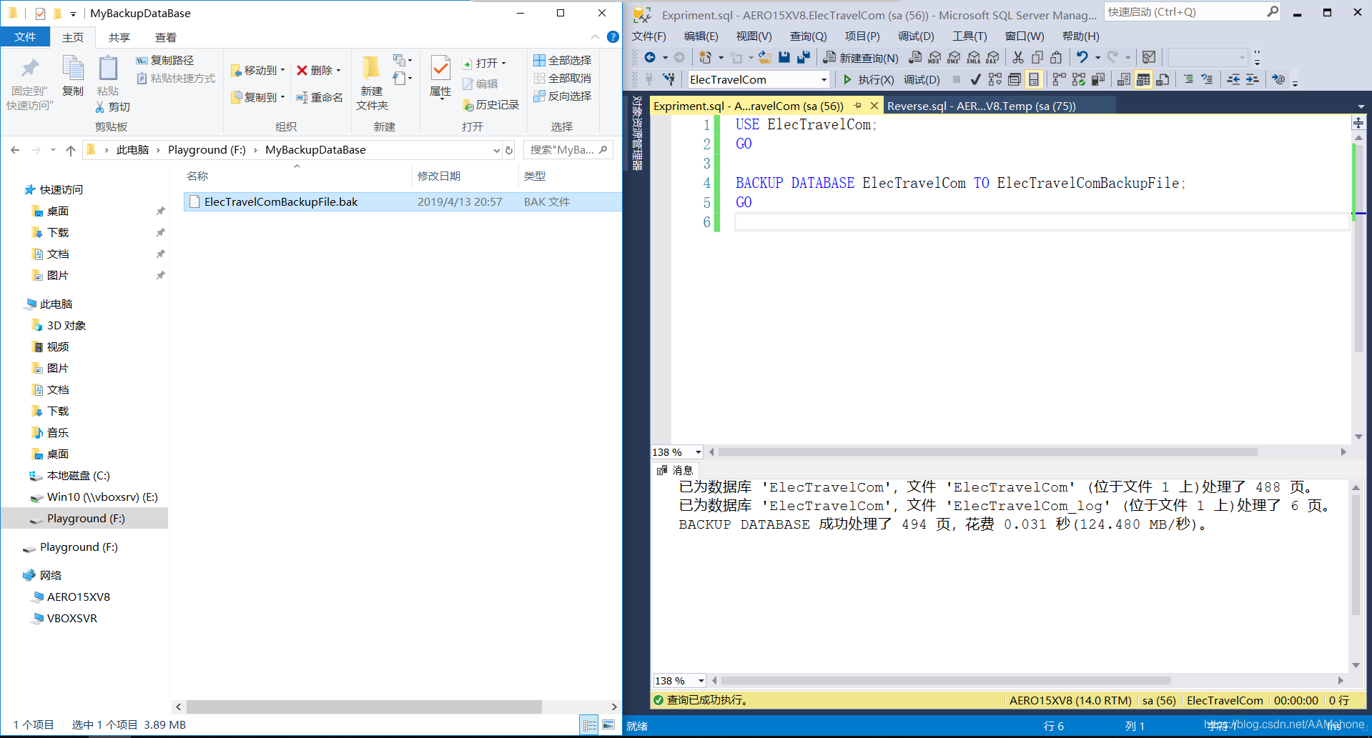The image size is (1372, 738).
Task: Open the 查询(Q) menu in SSMS
Action: click(808, 36)
